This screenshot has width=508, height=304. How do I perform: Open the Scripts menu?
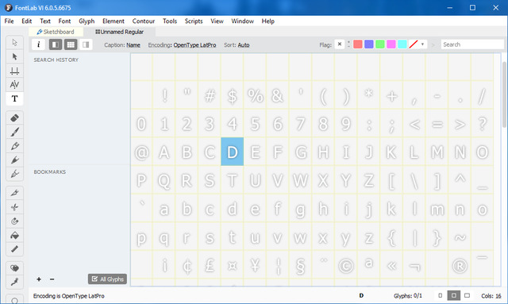pyautogui.click(x=194, y=21)
